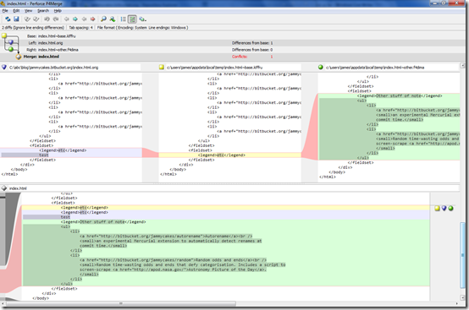Redo edit via toolbar arrow
This screenshot has height=310, width=469.
pyautogui.click(x=56, y=19)
